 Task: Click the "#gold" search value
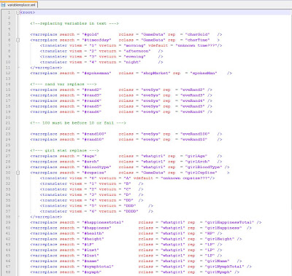91,34
